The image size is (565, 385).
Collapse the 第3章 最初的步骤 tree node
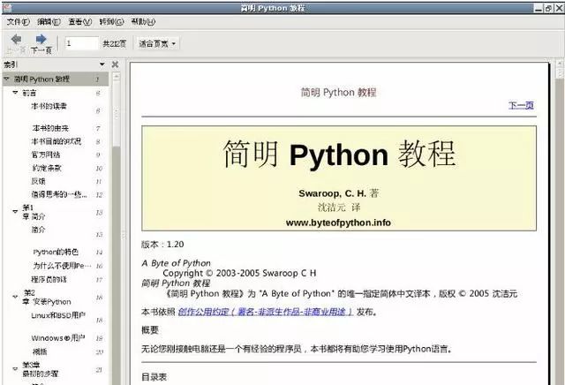pyautogui.click(x=15, y=369)
